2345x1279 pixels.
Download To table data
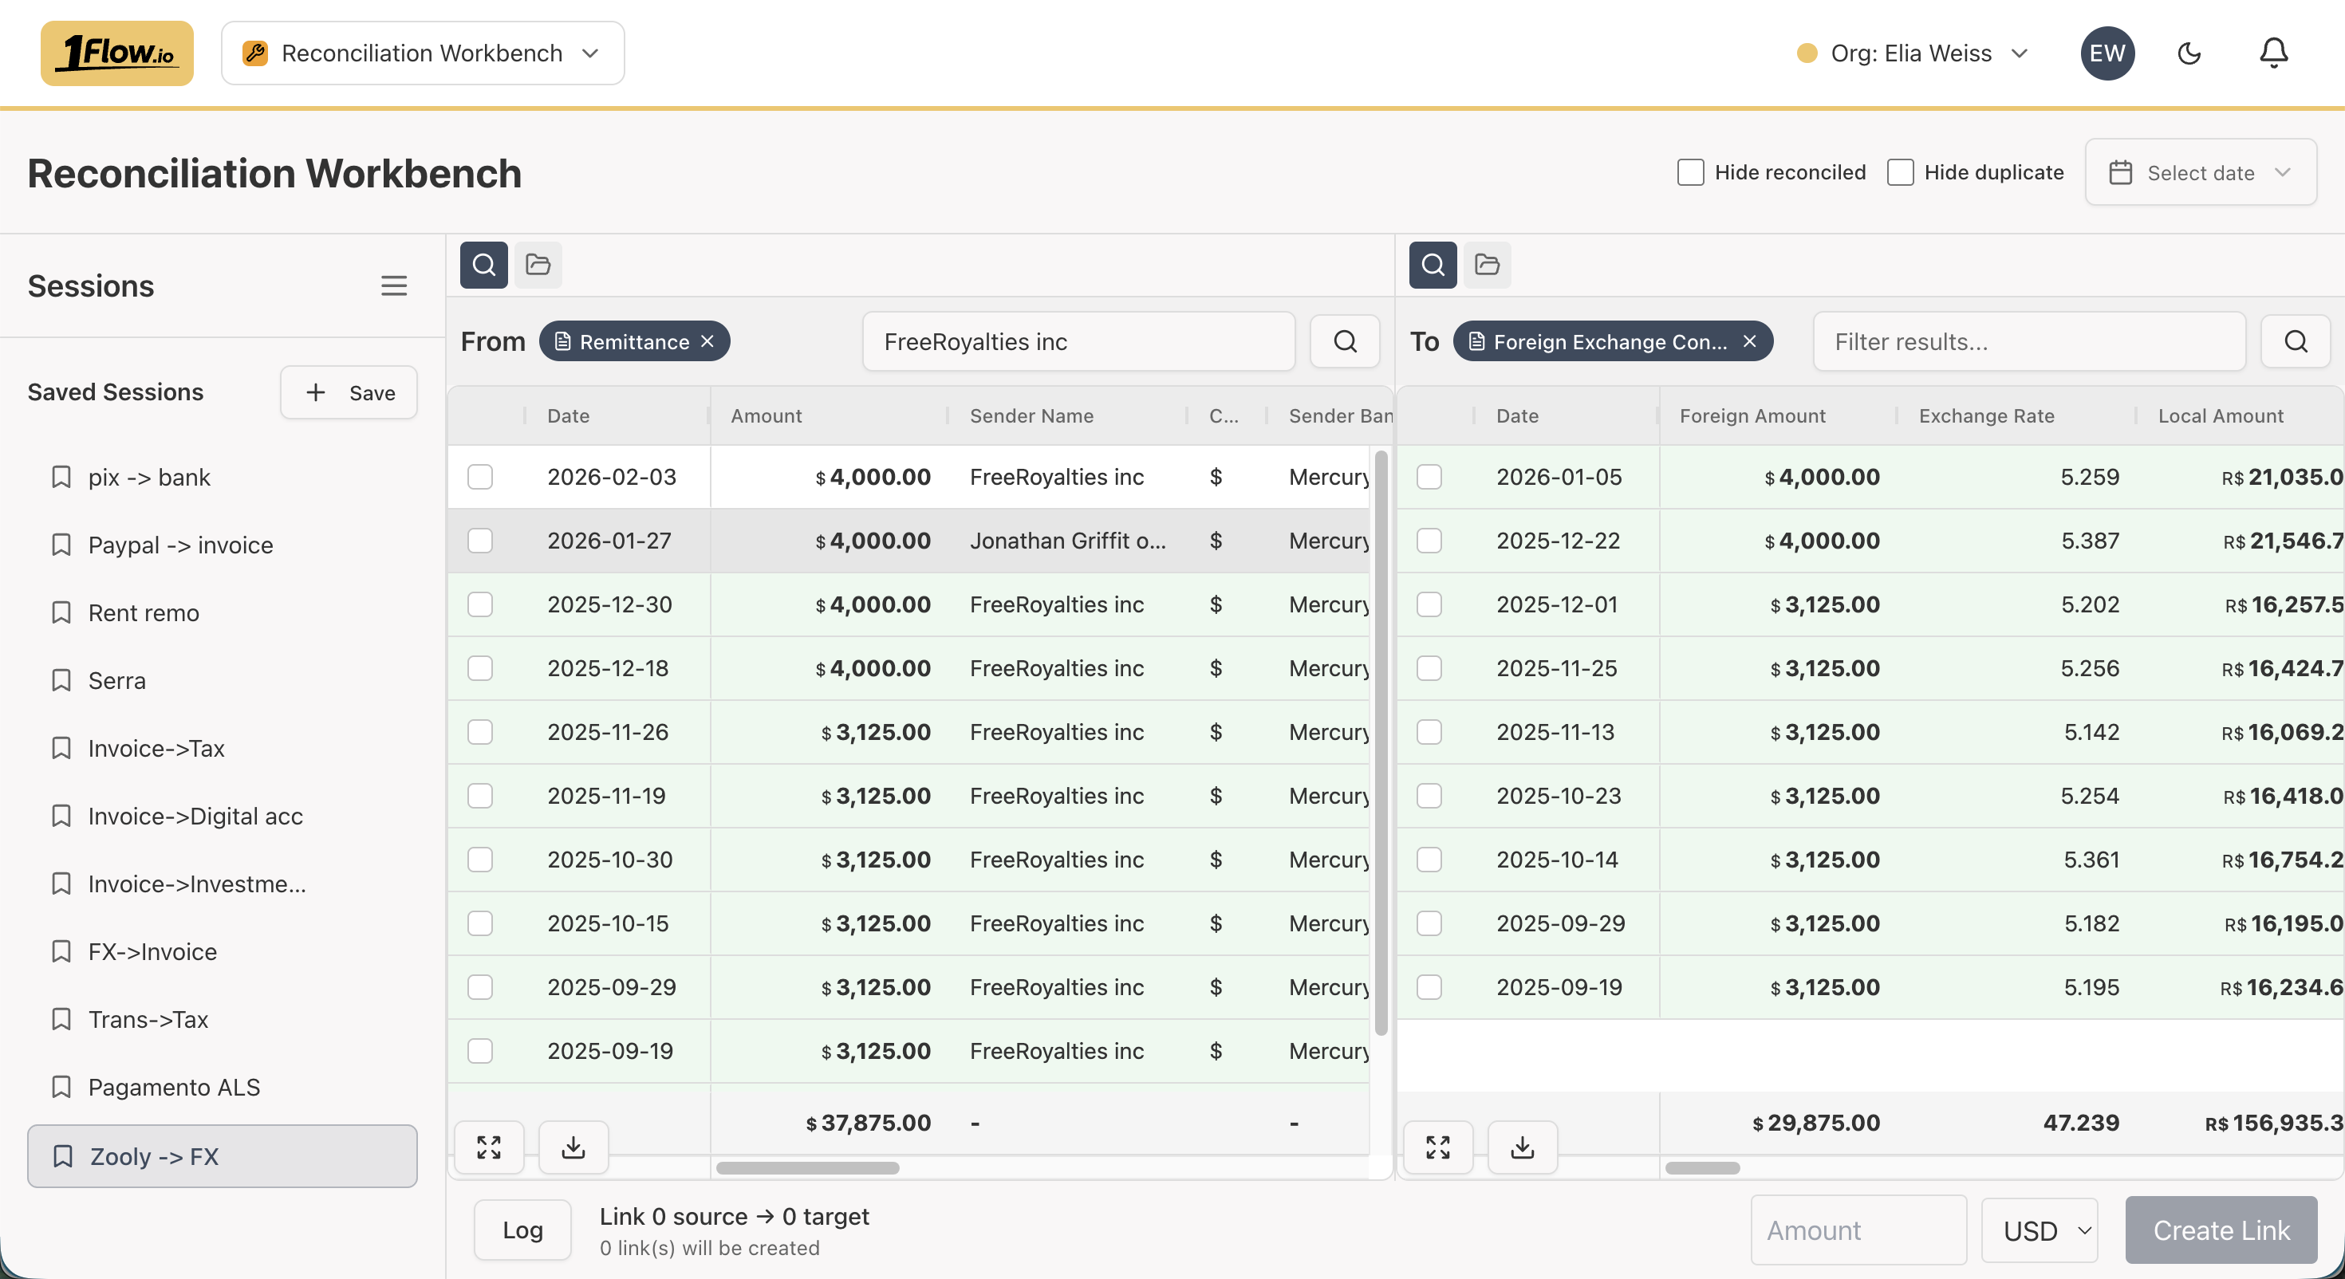(x=1522, y=1147)
